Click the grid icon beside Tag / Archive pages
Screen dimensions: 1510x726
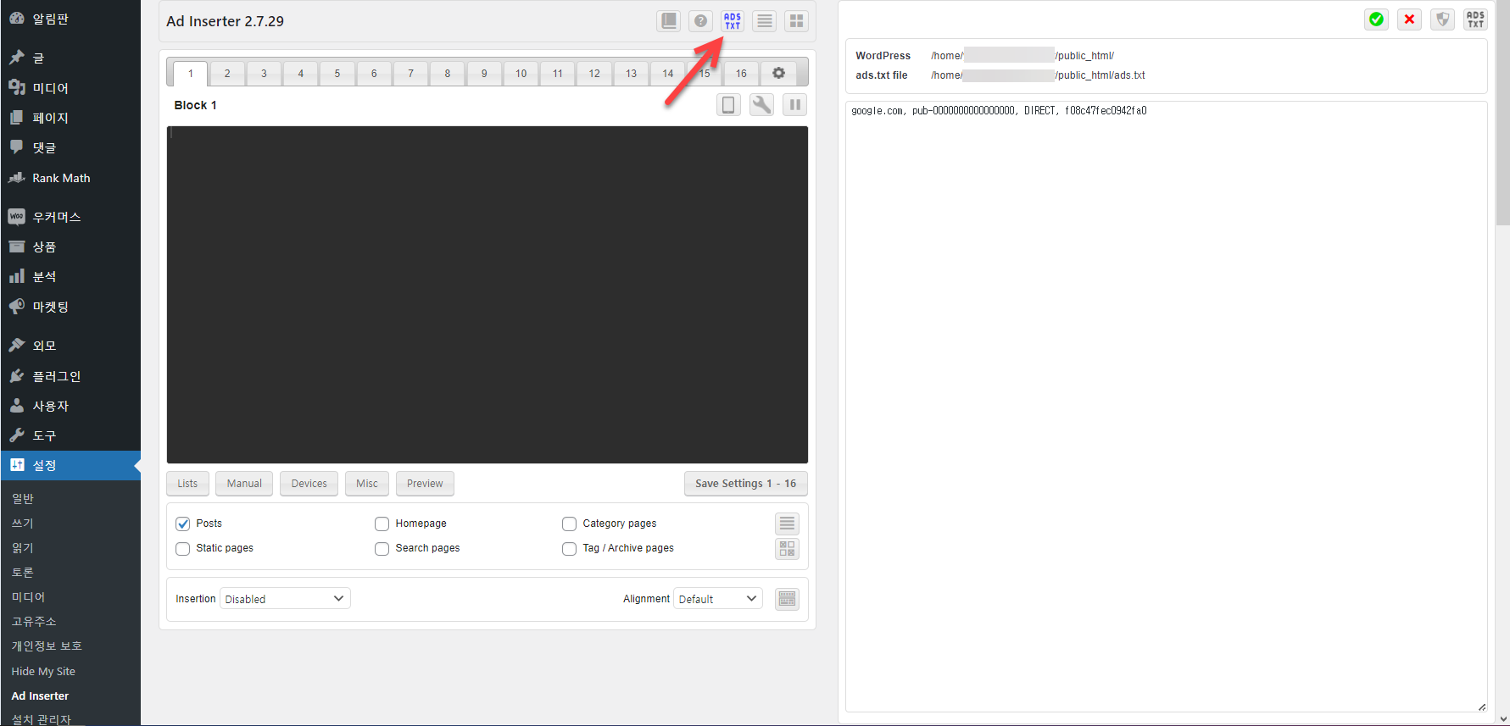(x=787, y=548)
